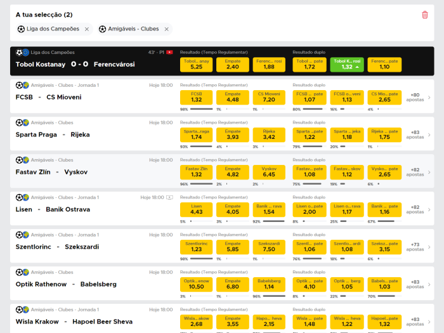Screen dimensions: 444x333
Task: Expand +82 apostas for Fastav Zlín match
Action: [418, 172]
